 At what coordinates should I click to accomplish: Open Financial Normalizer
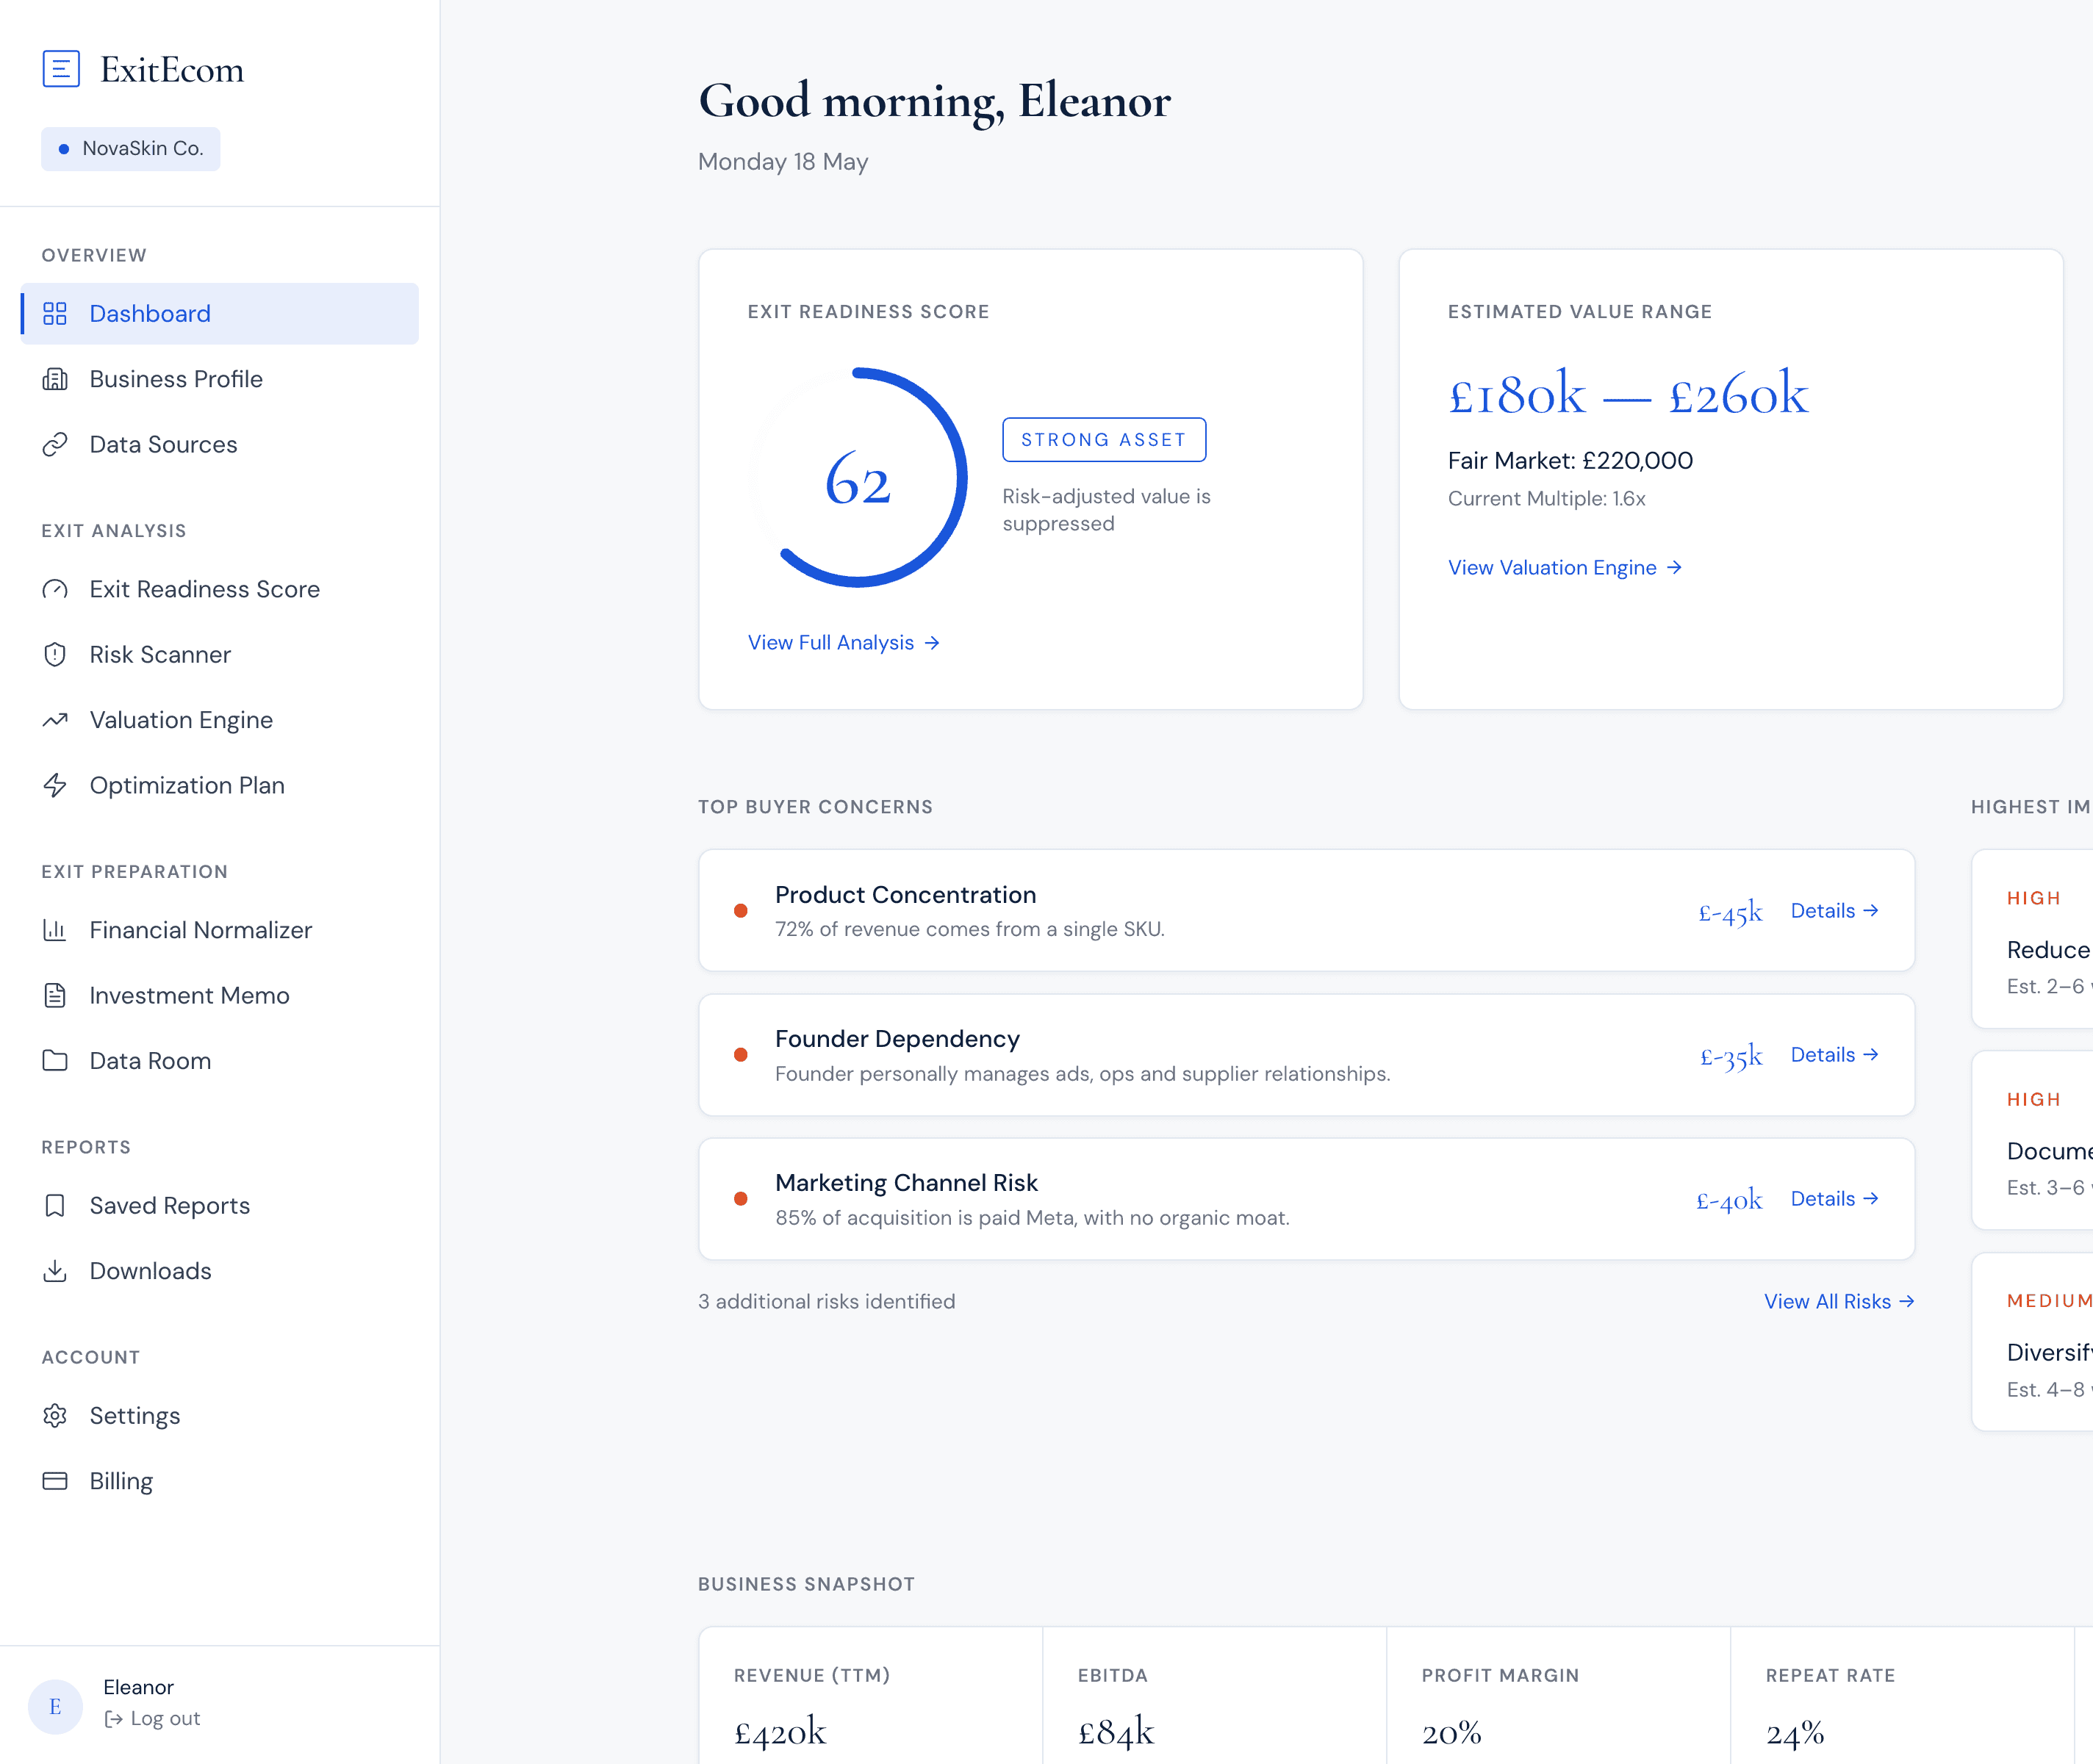point(220,930)
